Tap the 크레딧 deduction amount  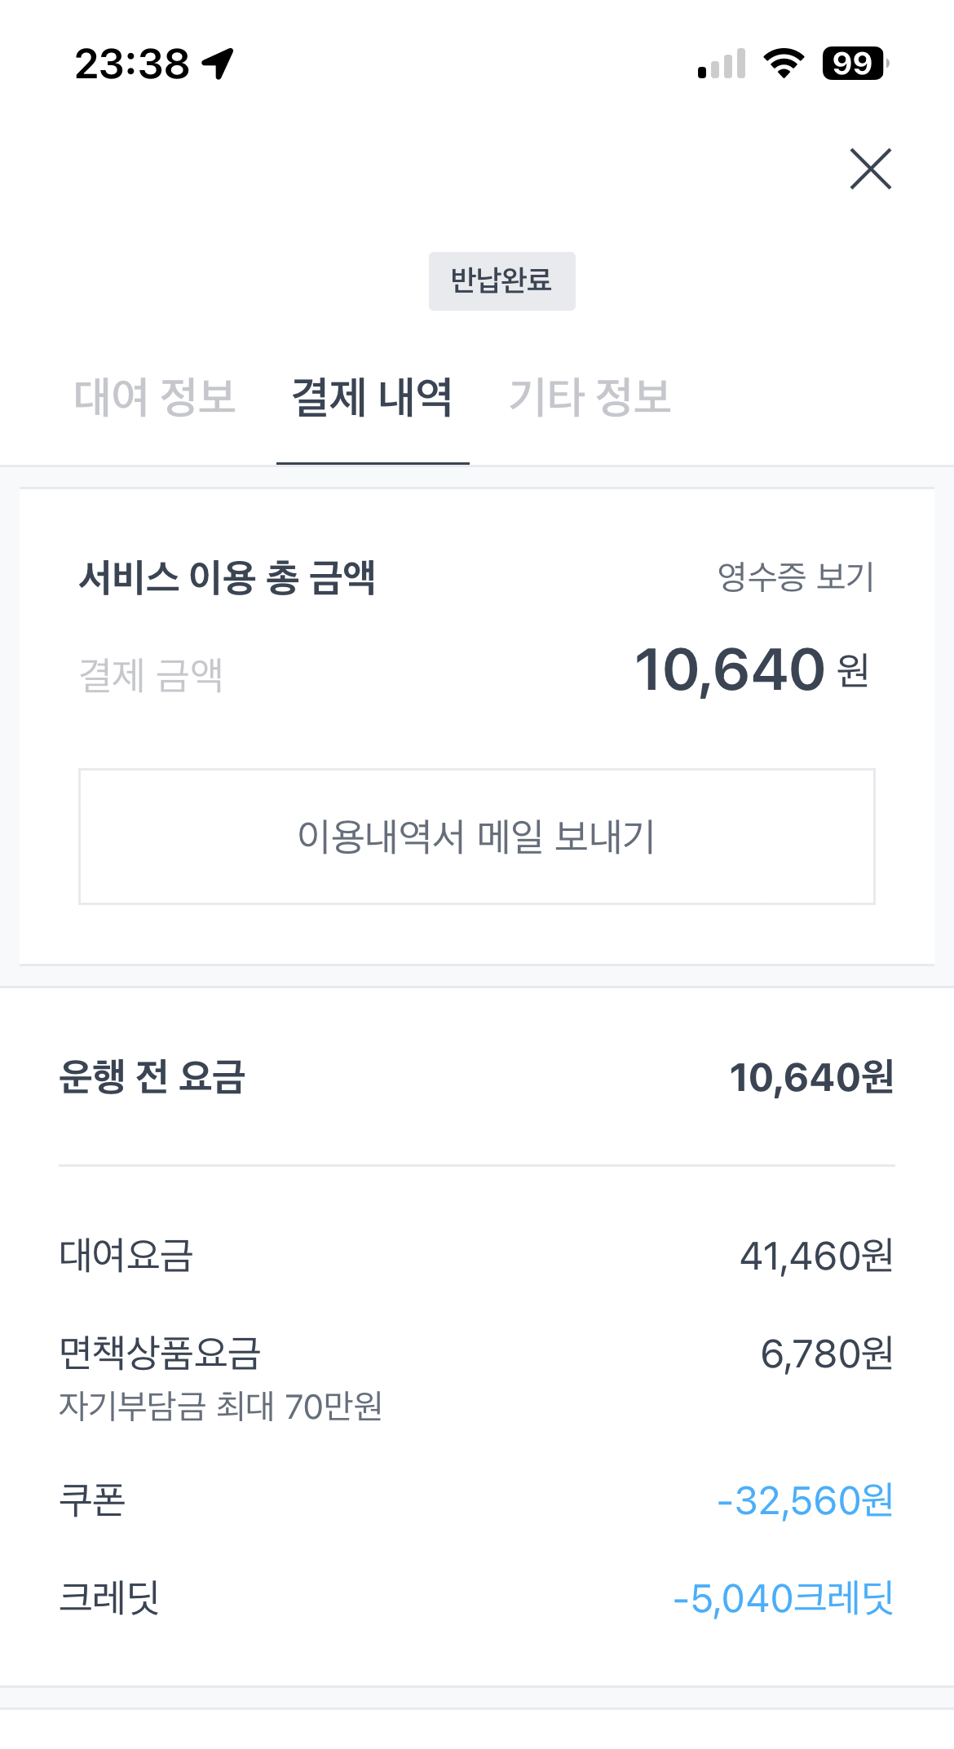coord(783,1598)
